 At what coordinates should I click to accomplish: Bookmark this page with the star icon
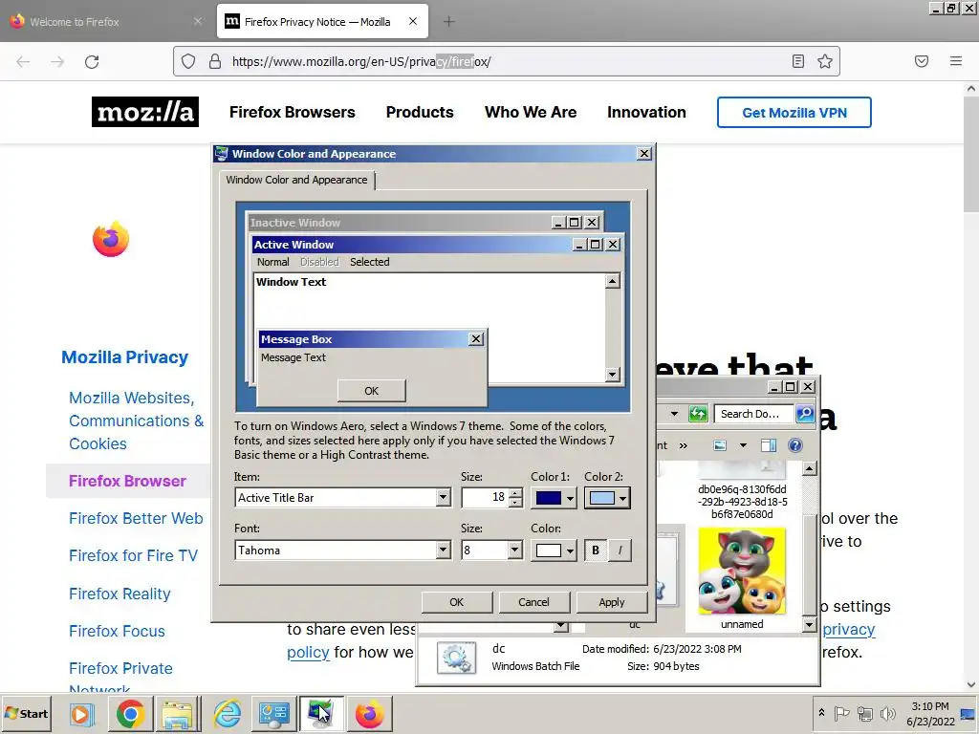click(825, 61)
